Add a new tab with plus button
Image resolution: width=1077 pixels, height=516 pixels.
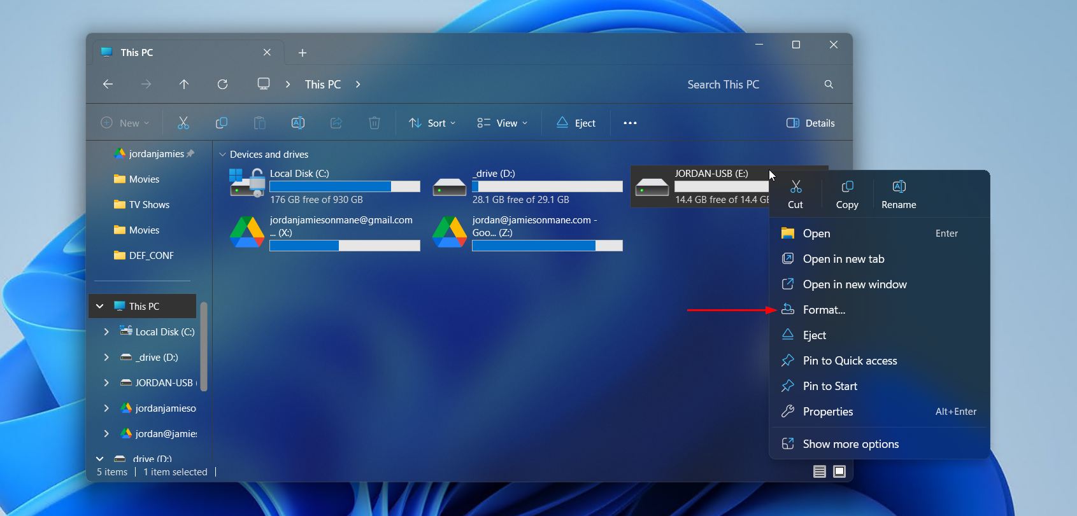[303, 53]
